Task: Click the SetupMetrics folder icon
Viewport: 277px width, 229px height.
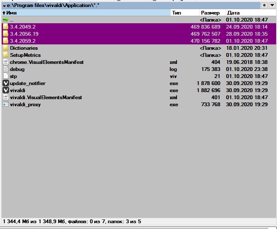Action: 5,55
